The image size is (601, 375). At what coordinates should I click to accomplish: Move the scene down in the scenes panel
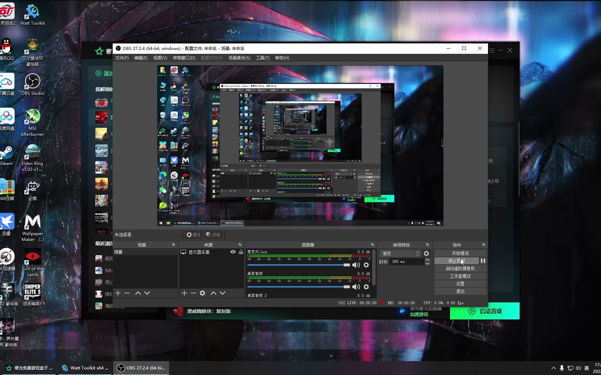click(x=147, y=293)
